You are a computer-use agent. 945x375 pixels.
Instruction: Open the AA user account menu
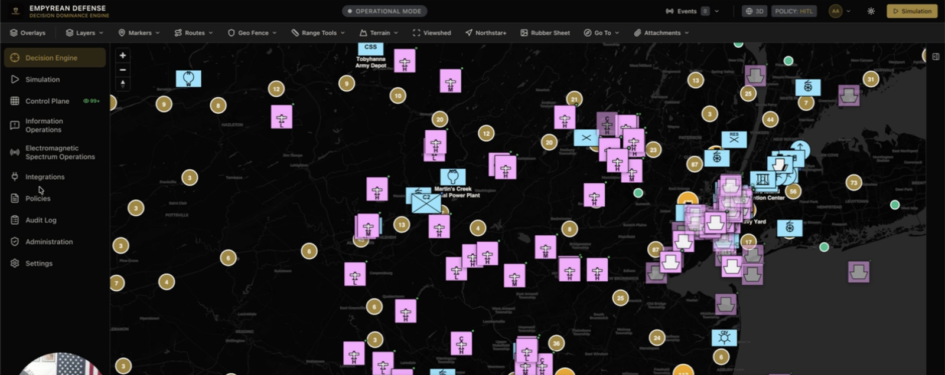[x=840, y=11]
